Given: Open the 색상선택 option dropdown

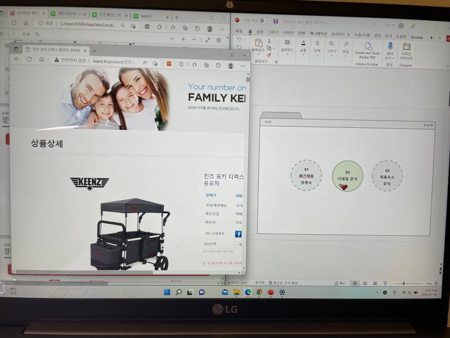Looking at the screenshot, I should [238, 244].
